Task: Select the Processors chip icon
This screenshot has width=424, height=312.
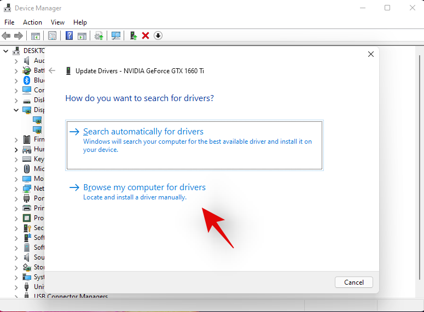Action: 26,218
